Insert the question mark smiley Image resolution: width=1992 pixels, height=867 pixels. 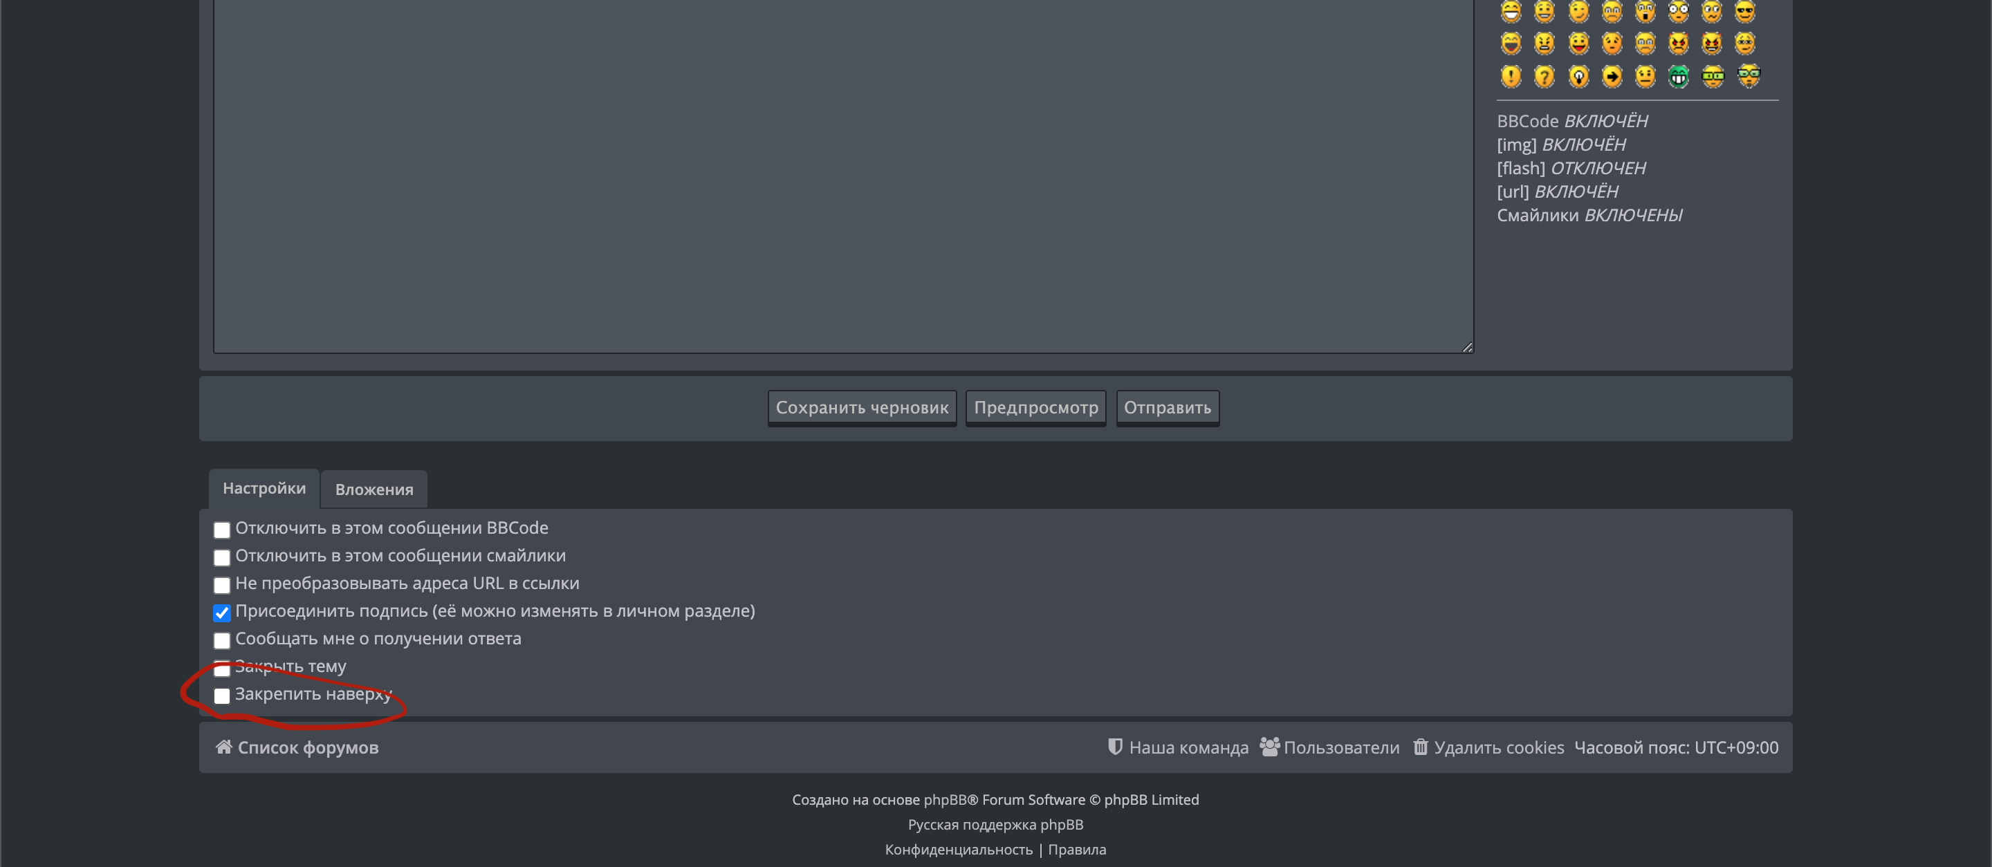point(1544,77)
